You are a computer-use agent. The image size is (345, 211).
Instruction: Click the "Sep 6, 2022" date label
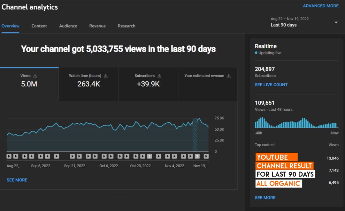point(41,166)
